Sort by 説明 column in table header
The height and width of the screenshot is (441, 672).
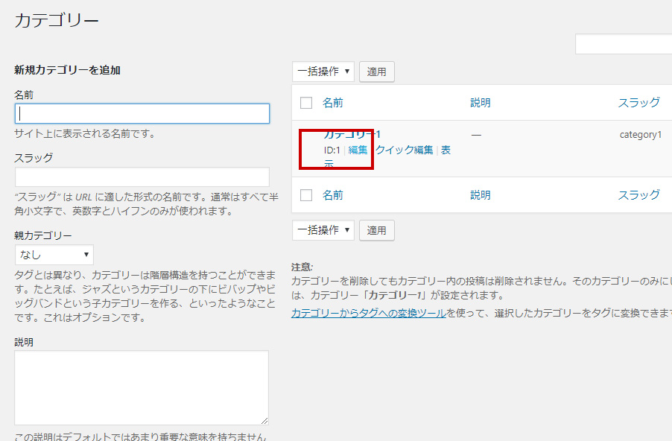click(x=481, y=103)
